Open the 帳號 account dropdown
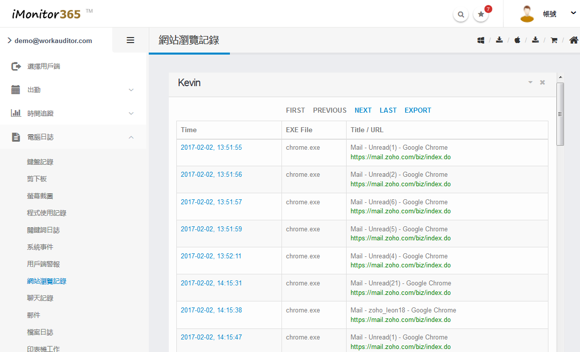Image resolution: width=580 pixels, height=352 pixels. [549, 14]
